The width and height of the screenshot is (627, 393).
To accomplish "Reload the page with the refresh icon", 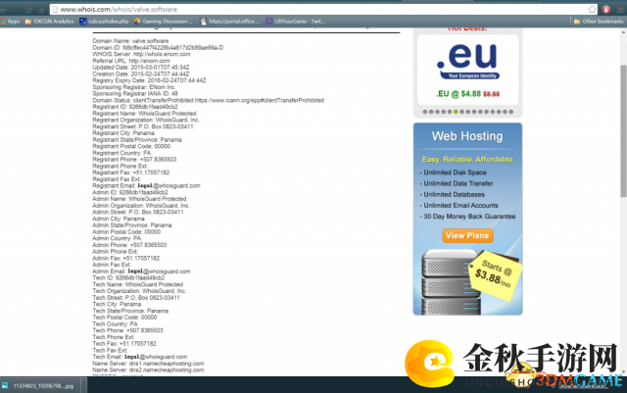I will coord(28,9).
